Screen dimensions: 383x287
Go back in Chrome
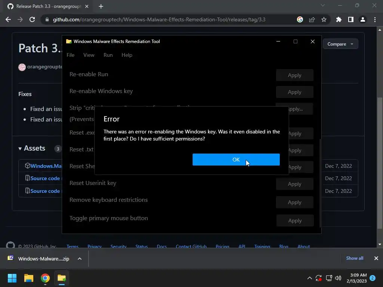click(8, 19)
